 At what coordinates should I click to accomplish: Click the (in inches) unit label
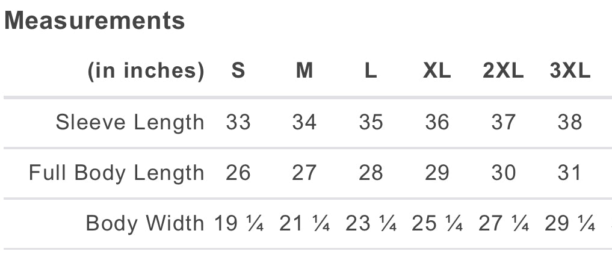tap(146, 71)
